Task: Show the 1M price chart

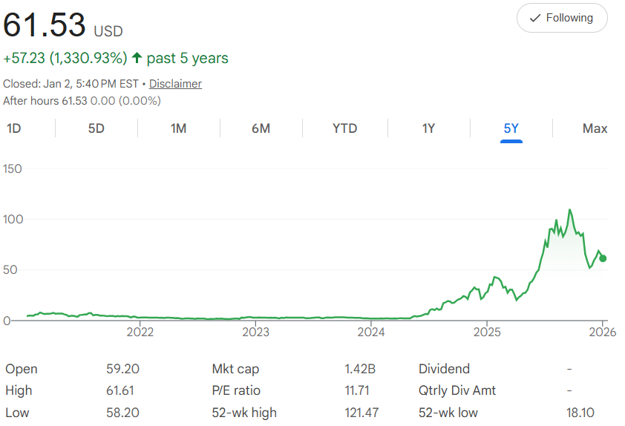Action: (x=178, y=128)
